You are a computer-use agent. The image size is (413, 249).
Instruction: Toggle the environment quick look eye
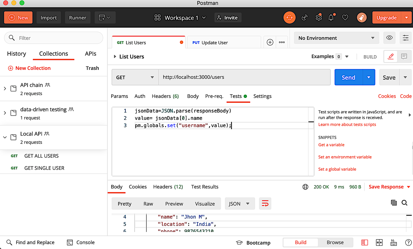(389, 38)
